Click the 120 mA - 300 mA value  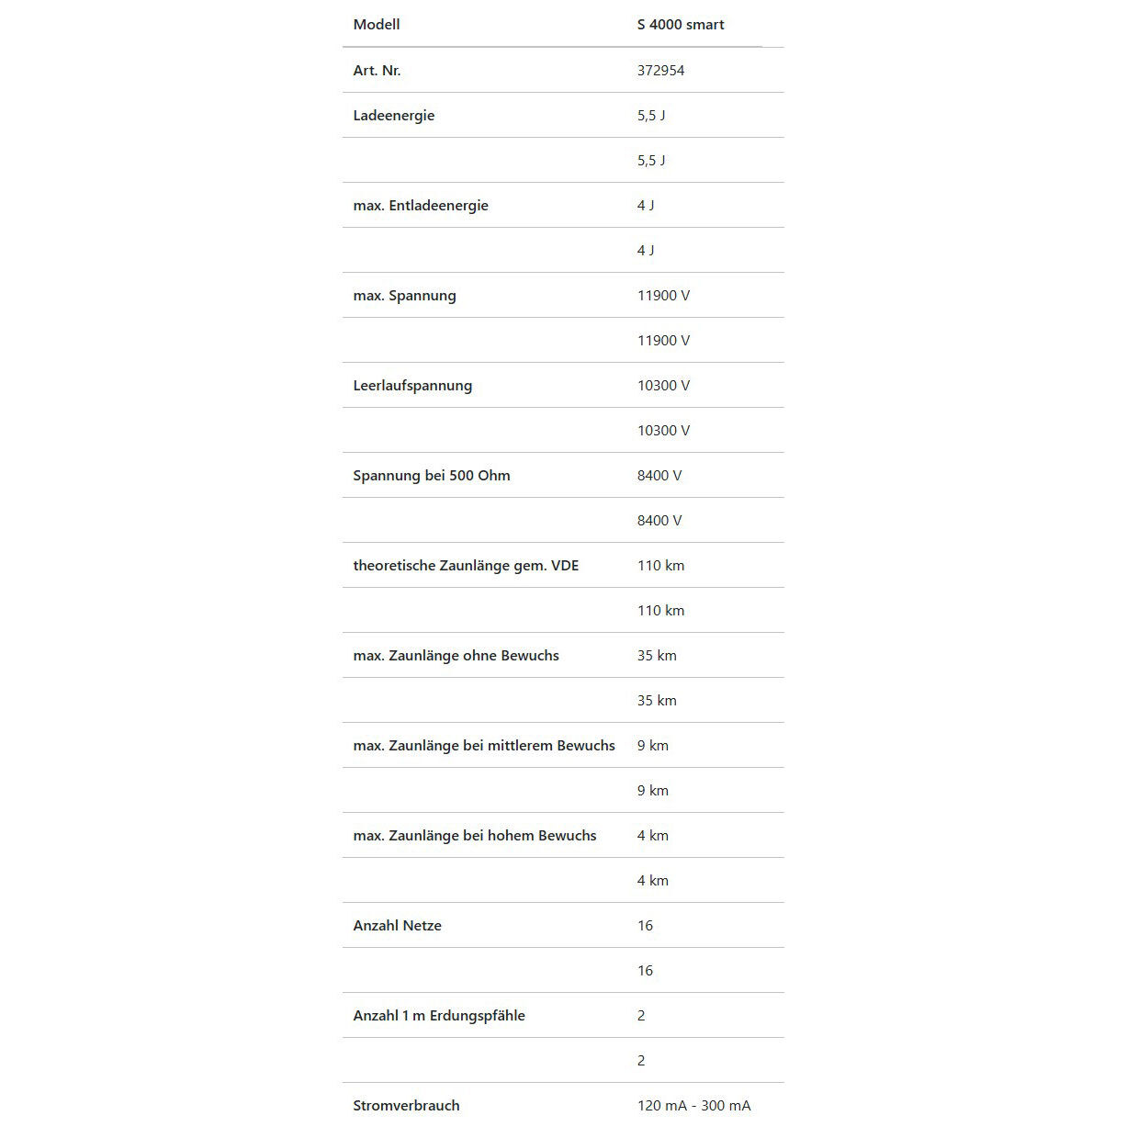click(693, 1105)
